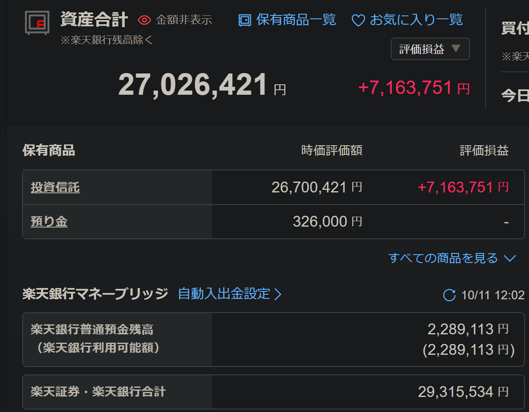This screenshot has width=529, height=412.
Task: Open the 投資信託 holdings link
Action: click(x=55, y=187)
